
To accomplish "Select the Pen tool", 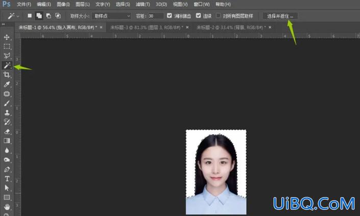I will (7, 170).
